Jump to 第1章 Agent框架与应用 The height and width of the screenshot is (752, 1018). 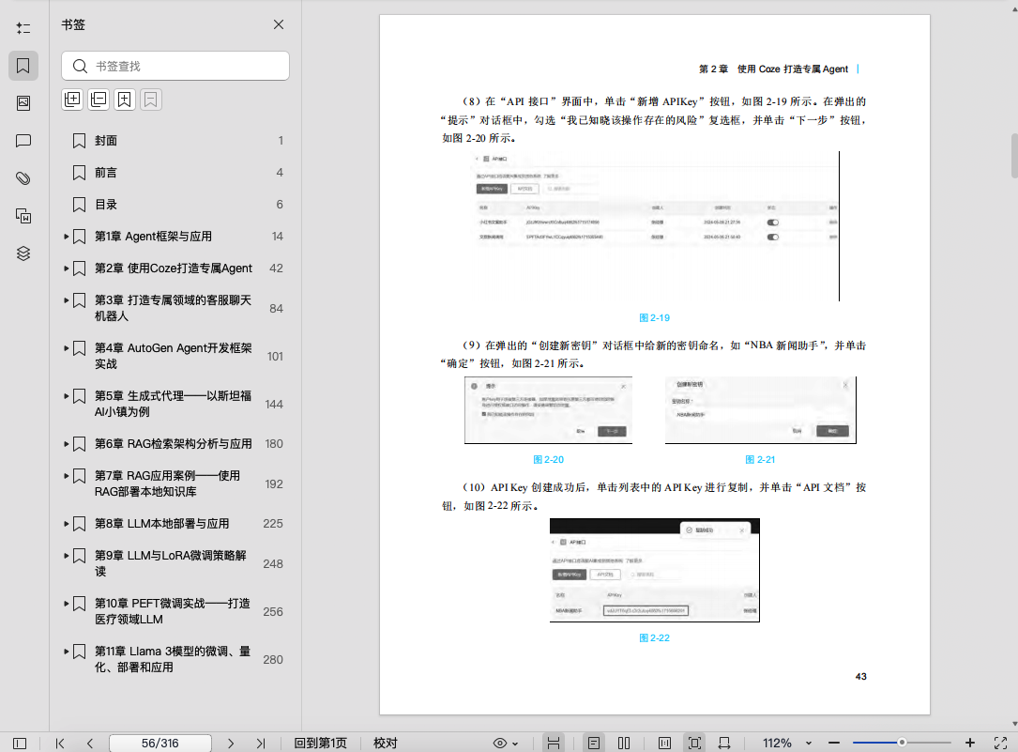[153, 237]
